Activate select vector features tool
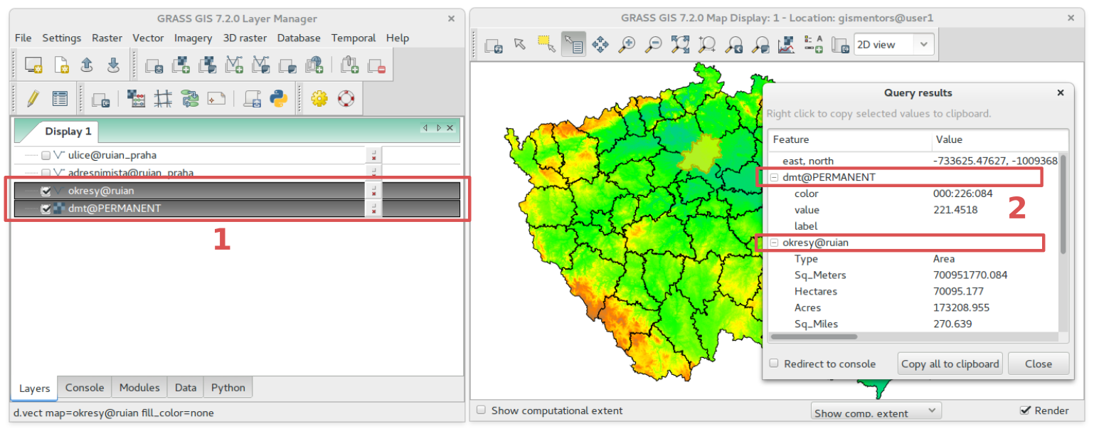The height and width of the screenshot is (429, 1094). pyautogui.click(x=546, y=45)
